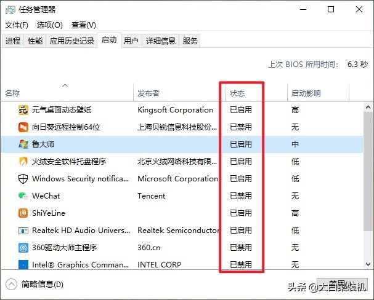Click the vertical scrollbar thumb
Viewport: 374px width, 300px height.
click(x=368, y=172)
